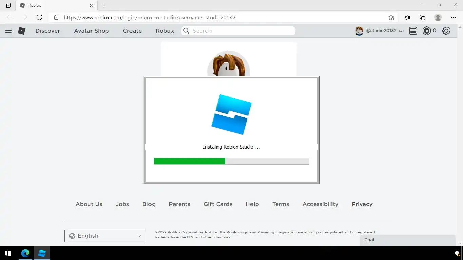Viewport: 463px width, 260px height.
Task: Open the Blog footer link
Action: (x=149, y=204)
